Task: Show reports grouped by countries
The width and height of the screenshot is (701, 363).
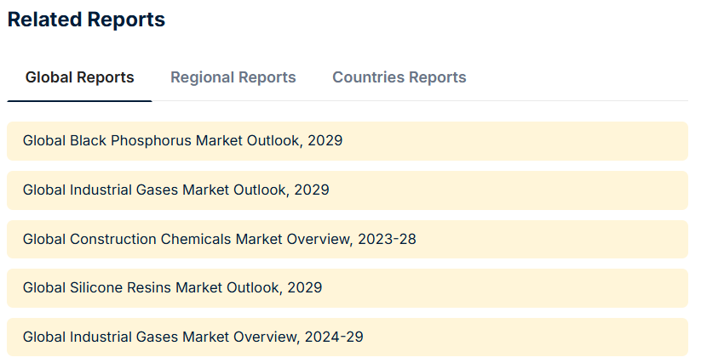Action: click(x=399, y=77)
